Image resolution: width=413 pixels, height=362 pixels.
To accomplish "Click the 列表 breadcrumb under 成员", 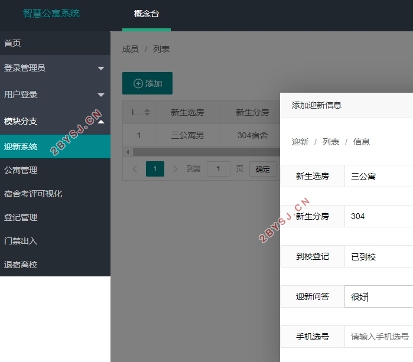I will point(161,49).
